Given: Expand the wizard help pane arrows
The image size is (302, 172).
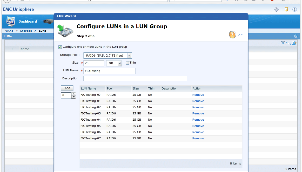Looking at the screenshot, I should pyautogui.click(x=240, y=35).
